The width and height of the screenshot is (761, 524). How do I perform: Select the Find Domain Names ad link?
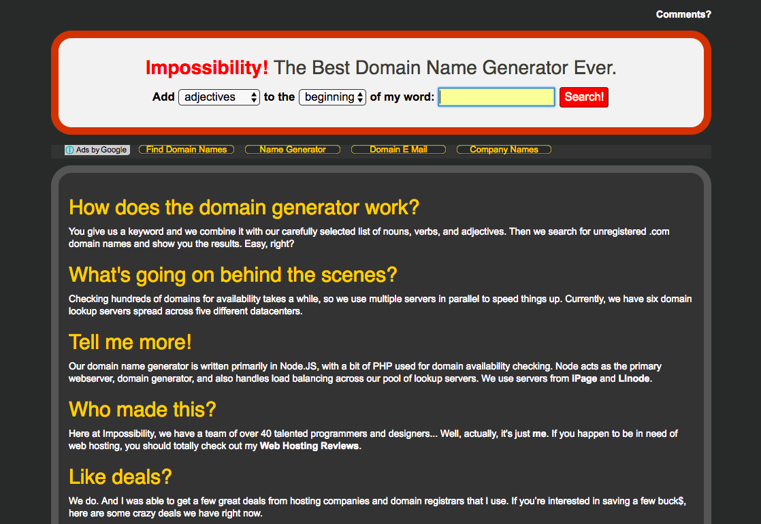pyautogui.click(x=187, y=150)
